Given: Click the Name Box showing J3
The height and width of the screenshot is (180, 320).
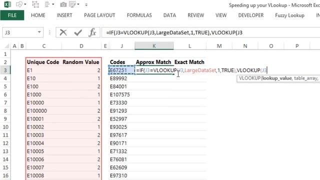Looking at the screenshot, I should pos(19,32).
